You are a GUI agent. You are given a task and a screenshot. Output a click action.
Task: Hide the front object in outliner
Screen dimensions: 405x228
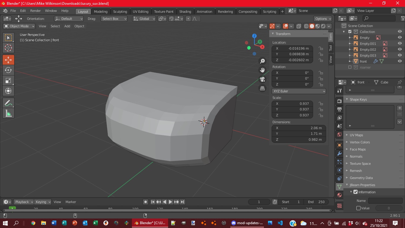pos(400,61)
